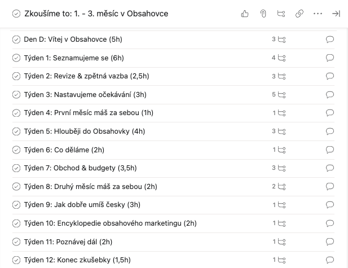This screenshot has width=348, height=268.
Task: Open comments for Den D: Vítej v Obsahovce
Action: click(330, 39)
